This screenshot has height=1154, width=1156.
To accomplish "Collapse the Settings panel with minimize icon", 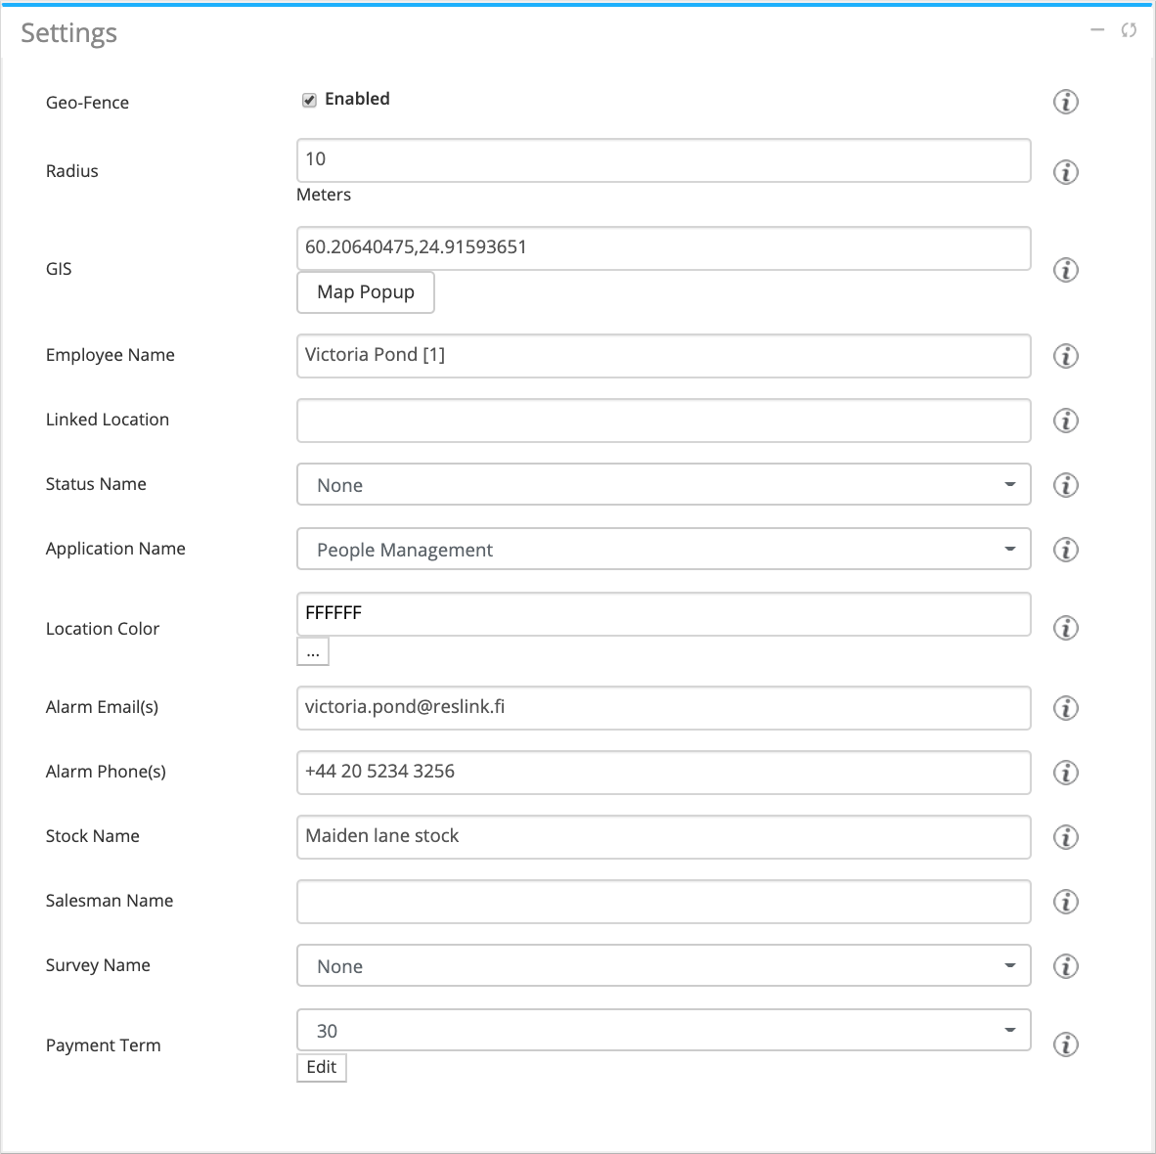I will [x=1097, y=30].
